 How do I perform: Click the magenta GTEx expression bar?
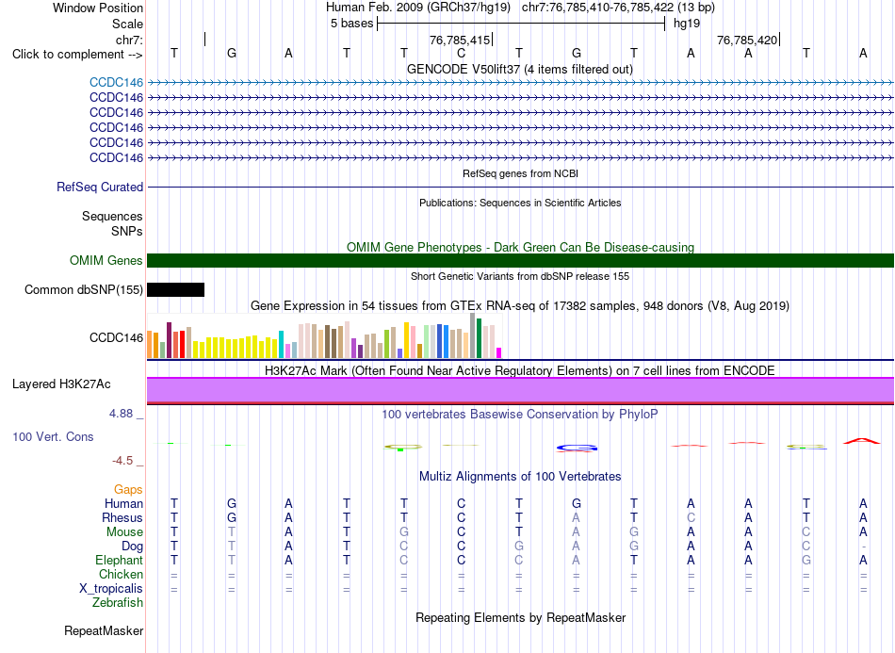click(x=499, y=352)
